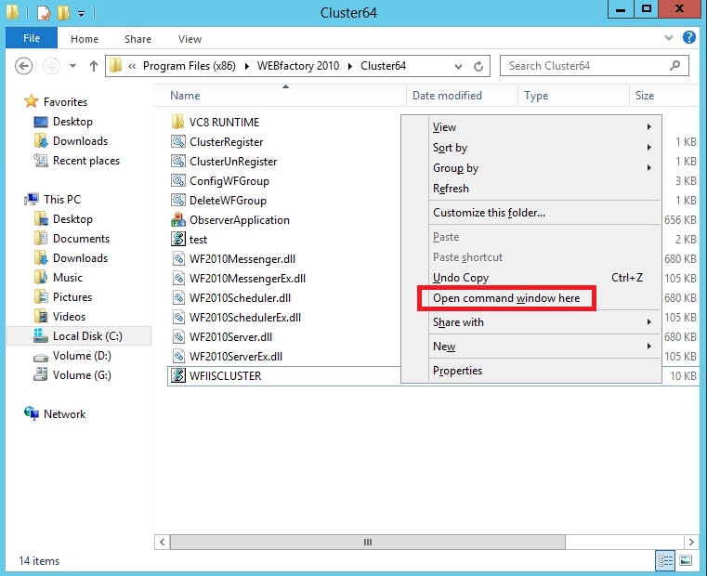Open Desktop under Favorites

72,122
